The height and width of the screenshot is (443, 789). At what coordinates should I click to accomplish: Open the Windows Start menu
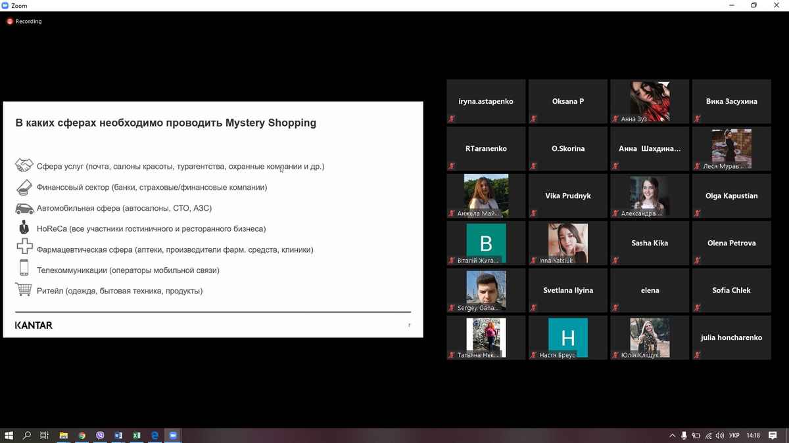(x=9, y=435)
